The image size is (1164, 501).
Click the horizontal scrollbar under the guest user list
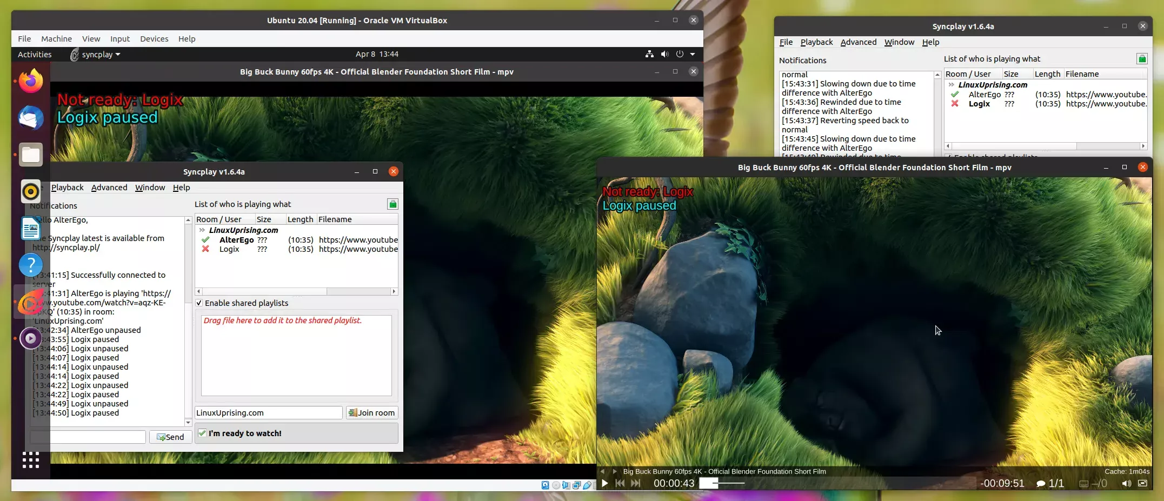pos(296,291)
